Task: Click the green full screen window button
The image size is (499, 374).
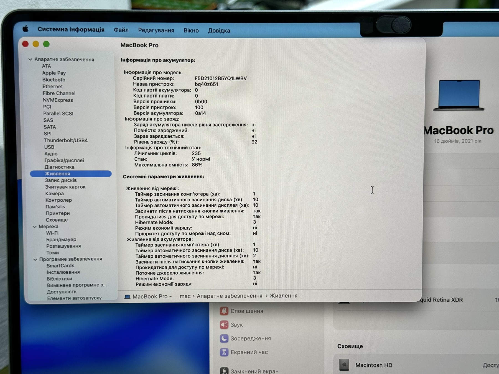Action: (x=46, y=44)
